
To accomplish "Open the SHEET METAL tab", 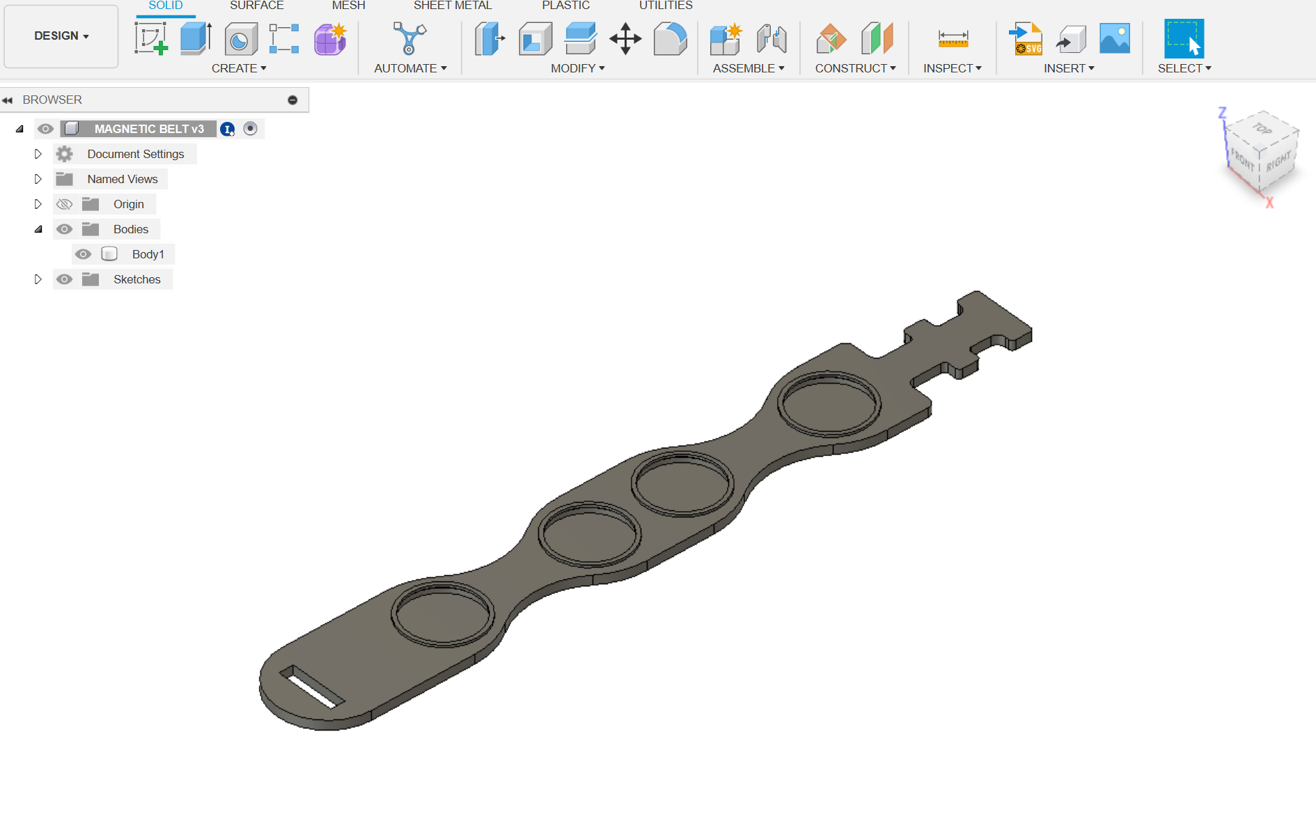I will tap(453, 6).
